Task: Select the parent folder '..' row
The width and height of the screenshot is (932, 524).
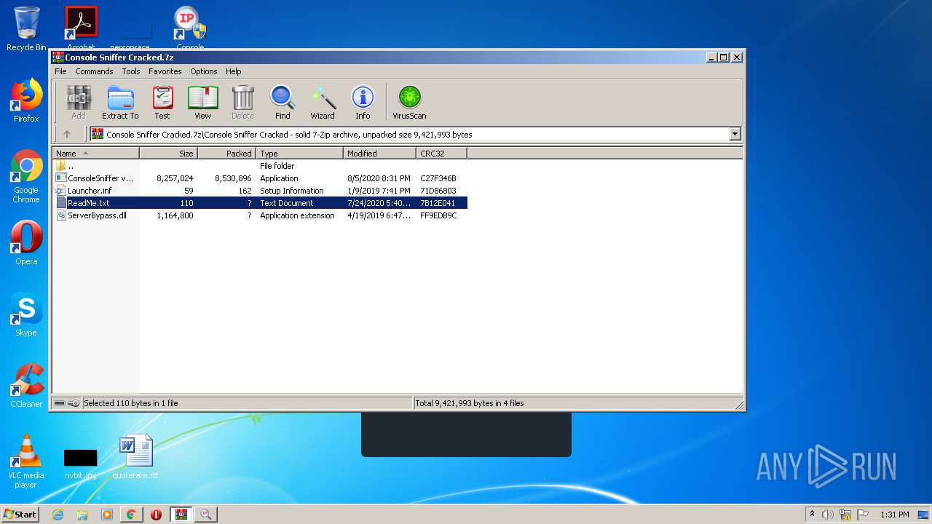Action: pos(260,166)
